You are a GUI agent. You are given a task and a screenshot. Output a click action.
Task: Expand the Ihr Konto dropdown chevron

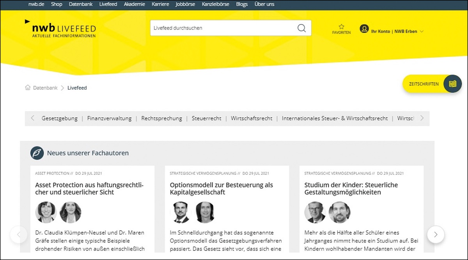tap(422, 32)
